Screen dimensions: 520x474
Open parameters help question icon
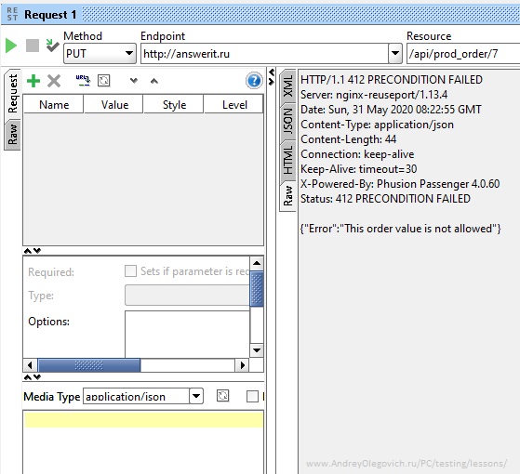[x=254, y=81]
